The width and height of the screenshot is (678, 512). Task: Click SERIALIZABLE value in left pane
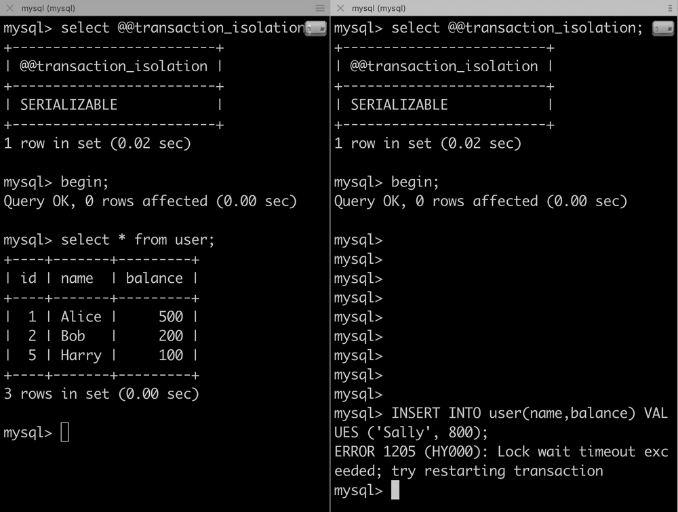pos(68,104)
